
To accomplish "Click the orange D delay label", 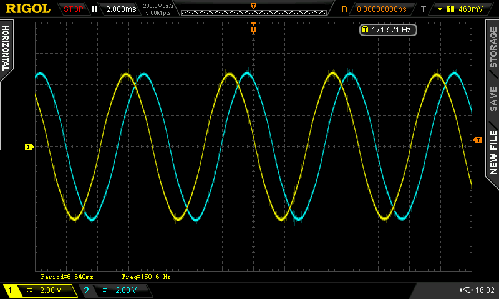I will pyautogui.click(x=344, y=9).
